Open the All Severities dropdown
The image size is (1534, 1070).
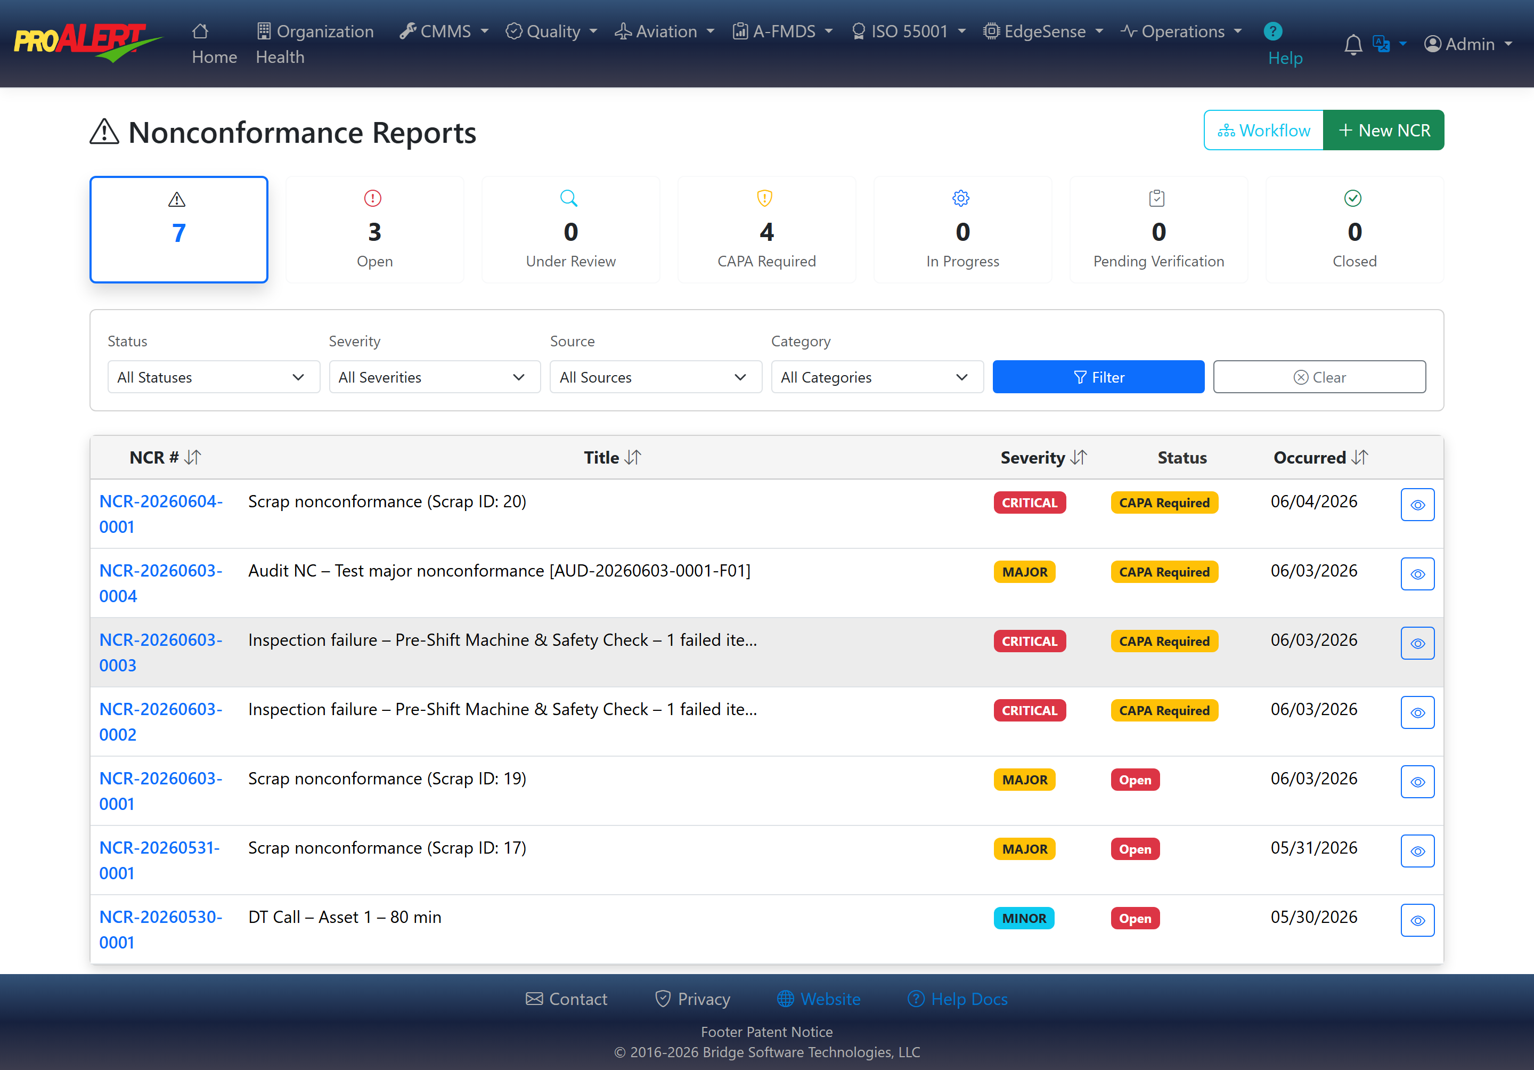tap(434, 377)
